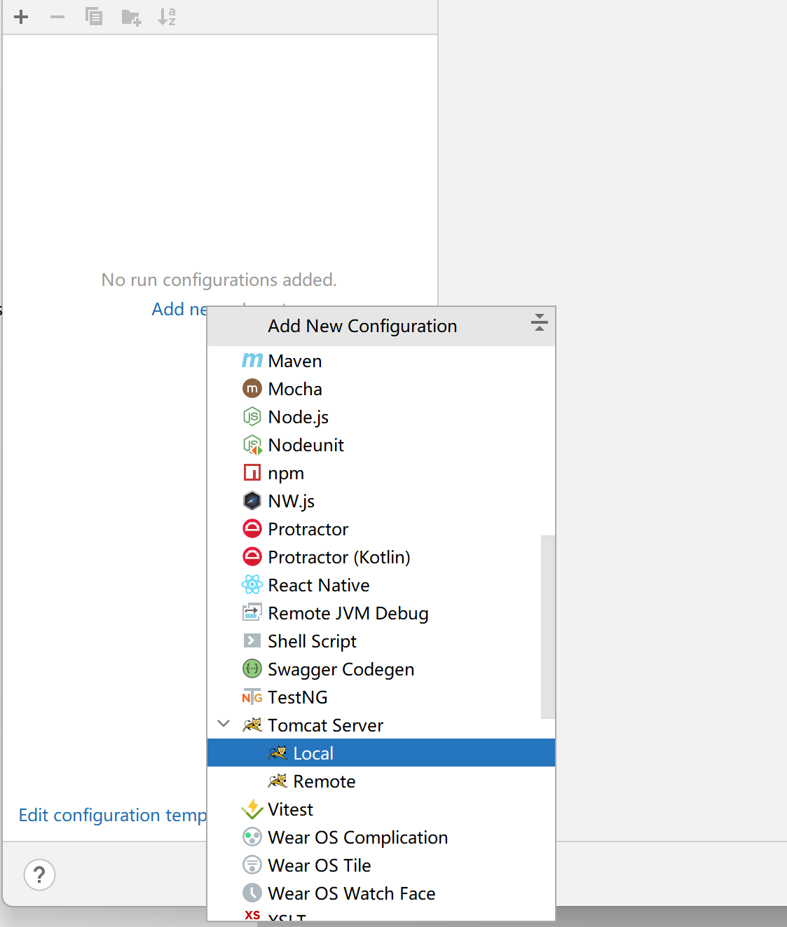Click the Swagger Codegen entry

[x=341, y=669]
